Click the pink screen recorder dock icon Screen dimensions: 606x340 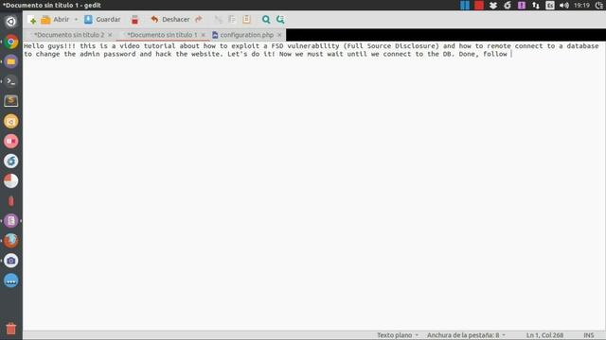[x=10, y=141]
